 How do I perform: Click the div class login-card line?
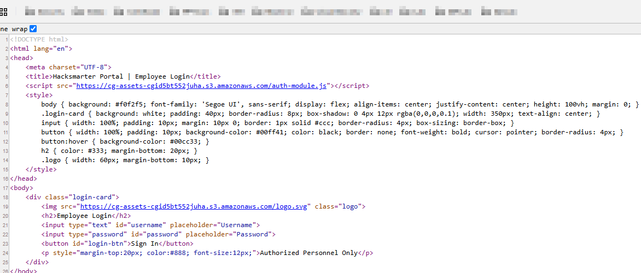(72, 197)
